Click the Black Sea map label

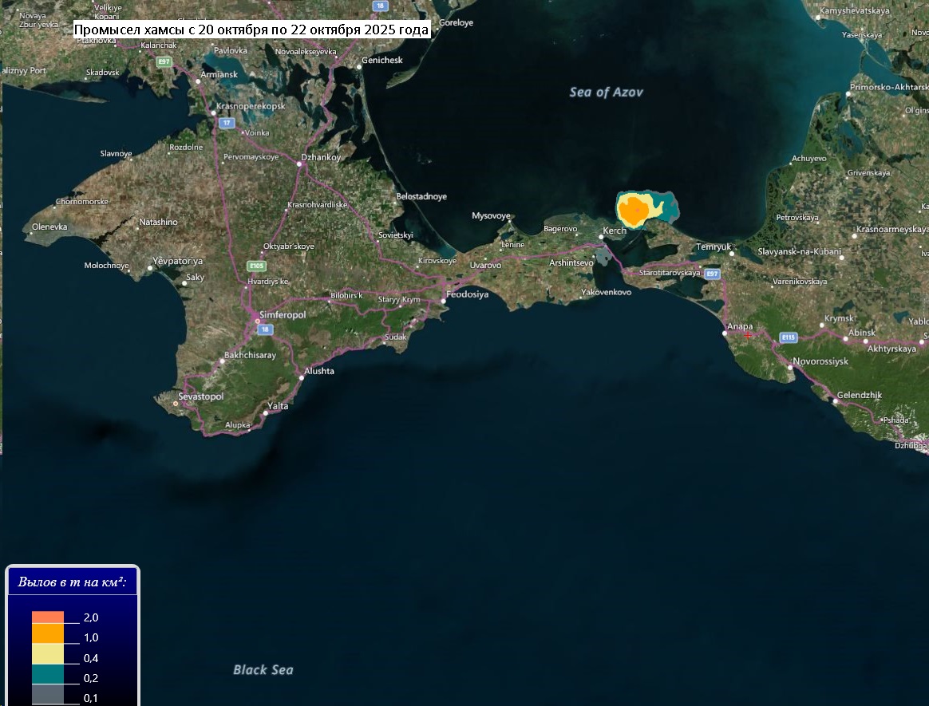pyautogui.click(x=263, y=669)
